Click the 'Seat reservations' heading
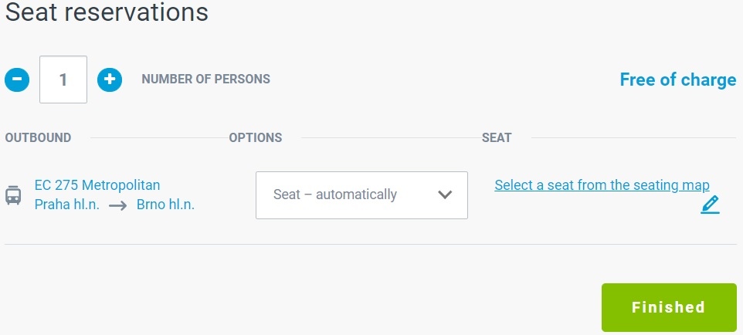This screenshot has width=743, height=335. pyautogui.click(x=107, y=12)
